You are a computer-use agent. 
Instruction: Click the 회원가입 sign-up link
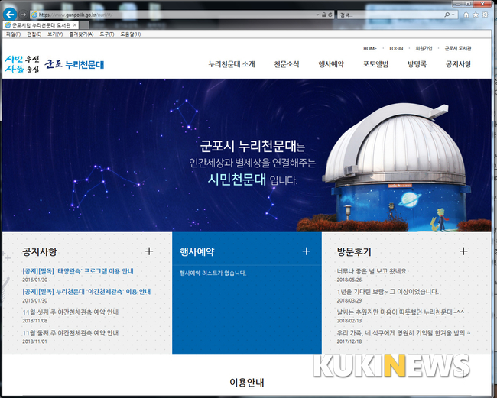[424, 48]
